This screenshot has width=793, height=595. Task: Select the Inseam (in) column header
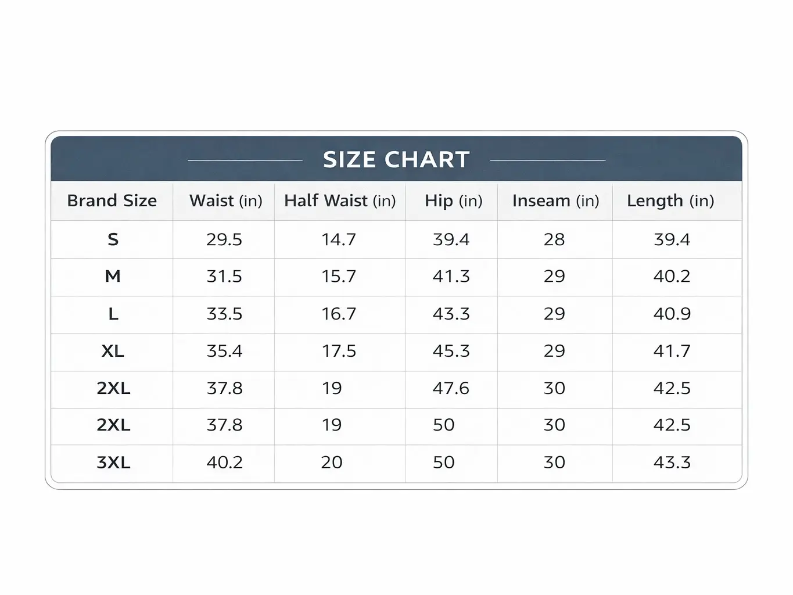point(555,200)
